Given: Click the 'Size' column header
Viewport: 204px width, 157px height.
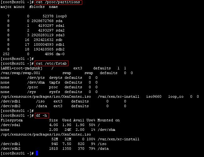Looking at the screenshot, I should click(x=54, y=120).
